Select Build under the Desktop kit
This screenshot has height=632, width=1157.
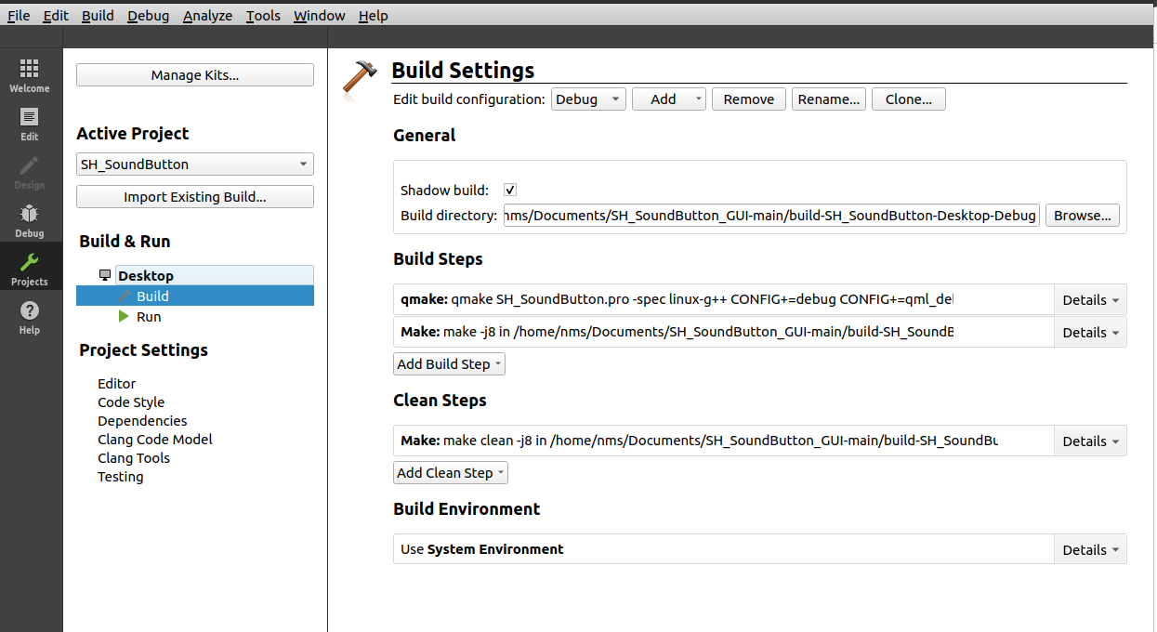(x=152, y=296)
